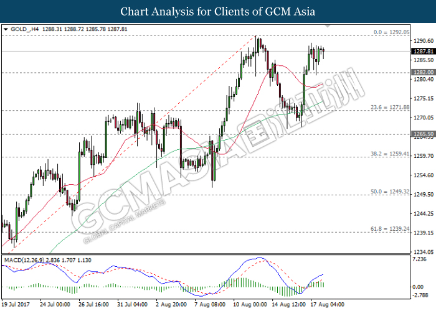Click the 1290.60 price axis value
This screenshot has width=436, height=311.
point(424,41)
